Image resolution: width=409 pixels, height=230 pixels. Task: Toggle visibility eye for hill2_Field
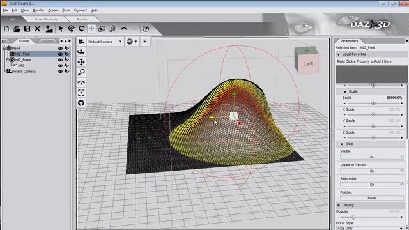60,54
